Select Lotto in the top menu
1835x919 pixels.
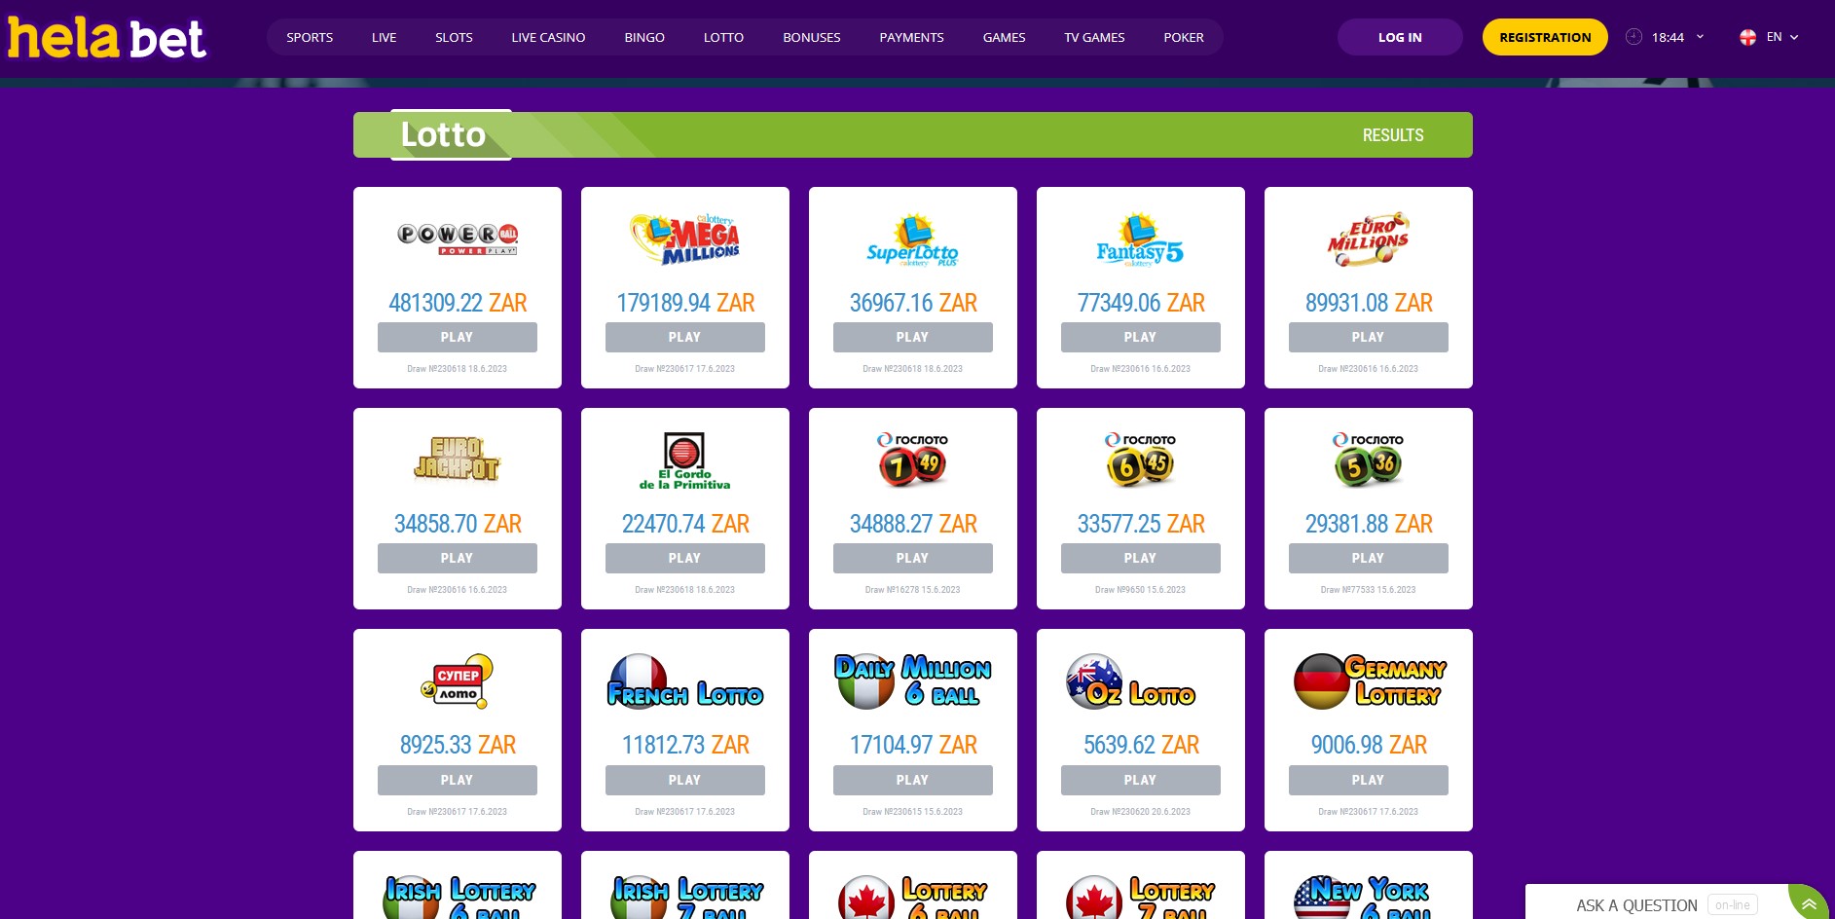coord(723,37)
